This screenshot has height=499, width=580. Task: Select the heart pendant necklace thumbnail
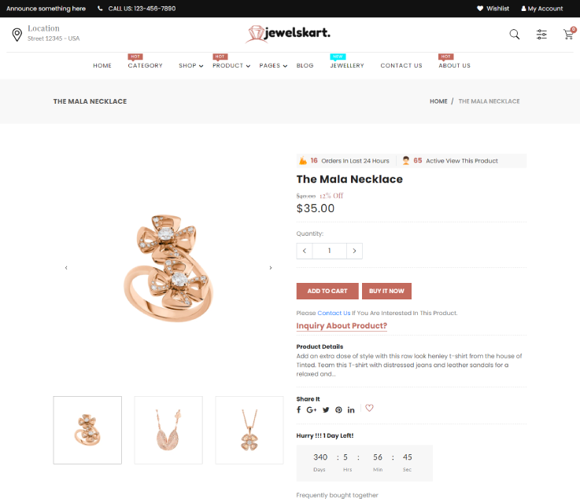coord(168,430)
